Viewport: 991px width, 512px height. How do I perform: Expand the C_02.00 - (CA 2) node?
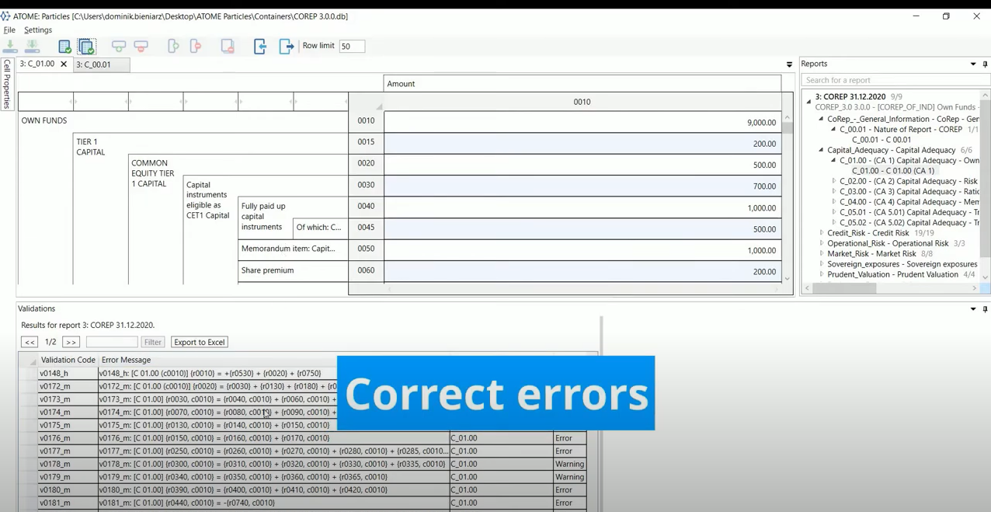pyautogui.click(x=834, y=181)
